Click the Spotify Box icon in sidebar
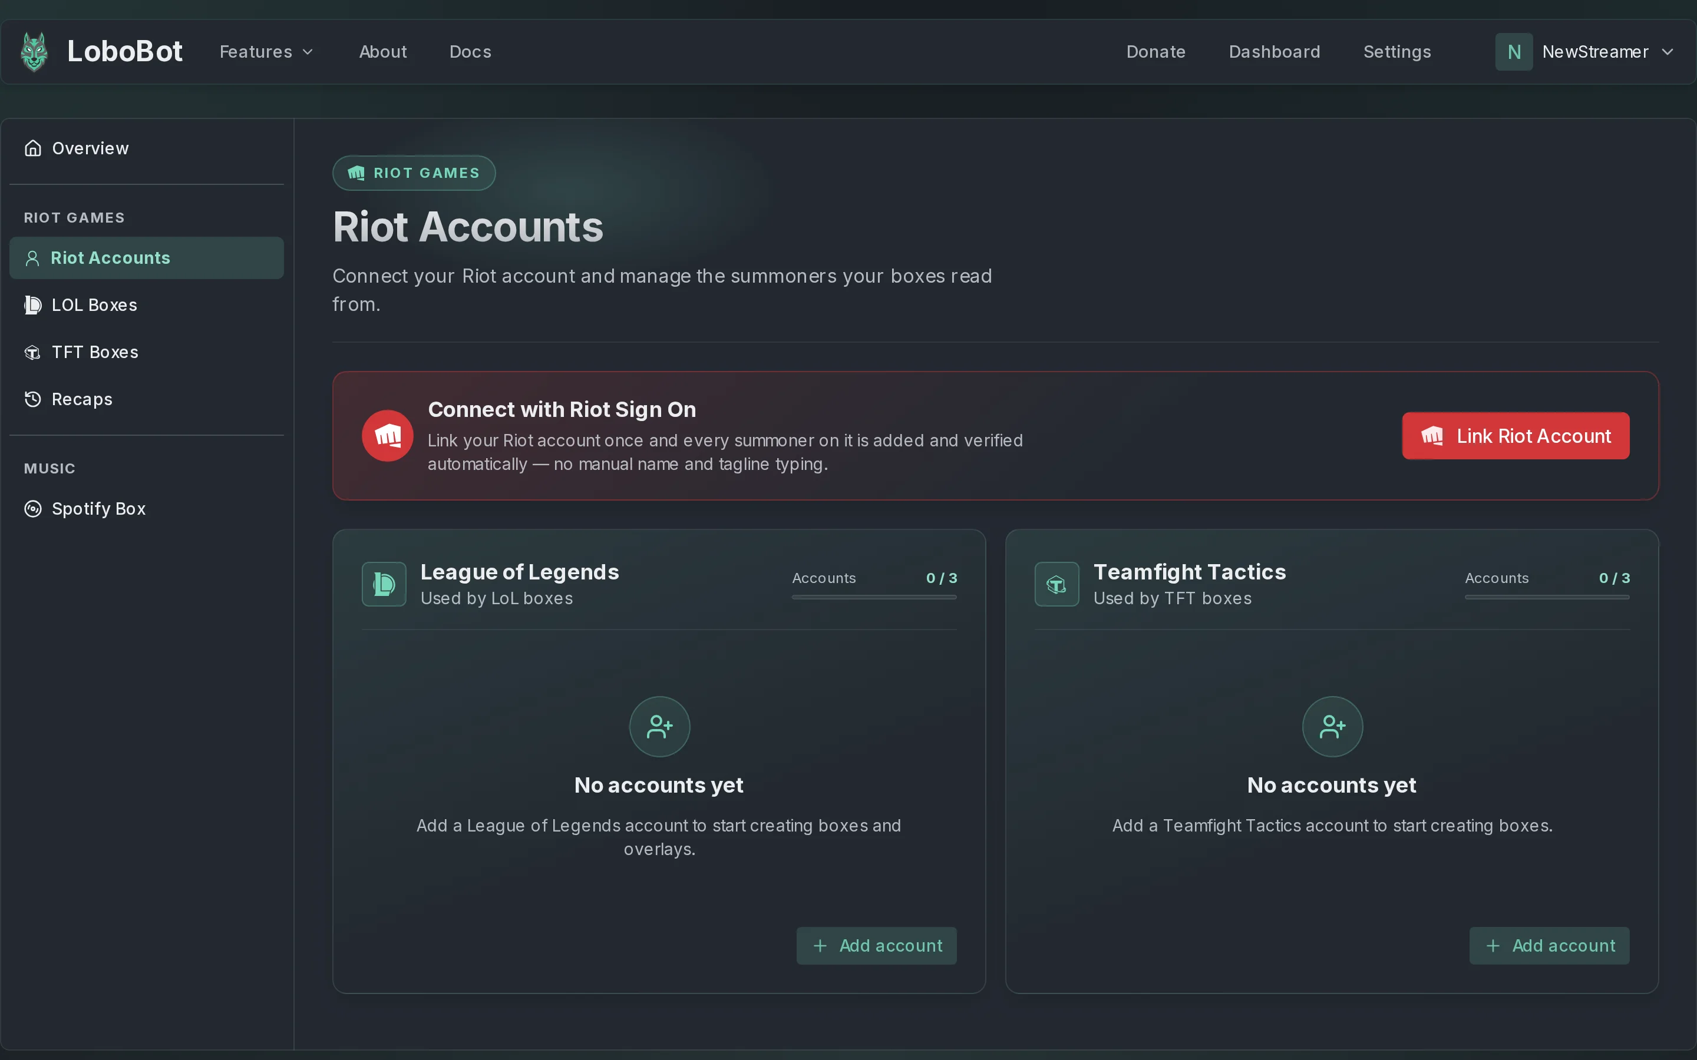This screenshot has height=1060, width=1697. (33, 508)
